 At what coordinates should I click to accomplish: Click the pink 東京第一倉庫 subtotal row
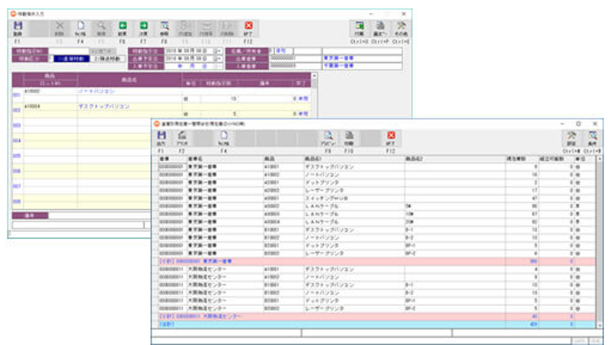(x=376, y=261)
